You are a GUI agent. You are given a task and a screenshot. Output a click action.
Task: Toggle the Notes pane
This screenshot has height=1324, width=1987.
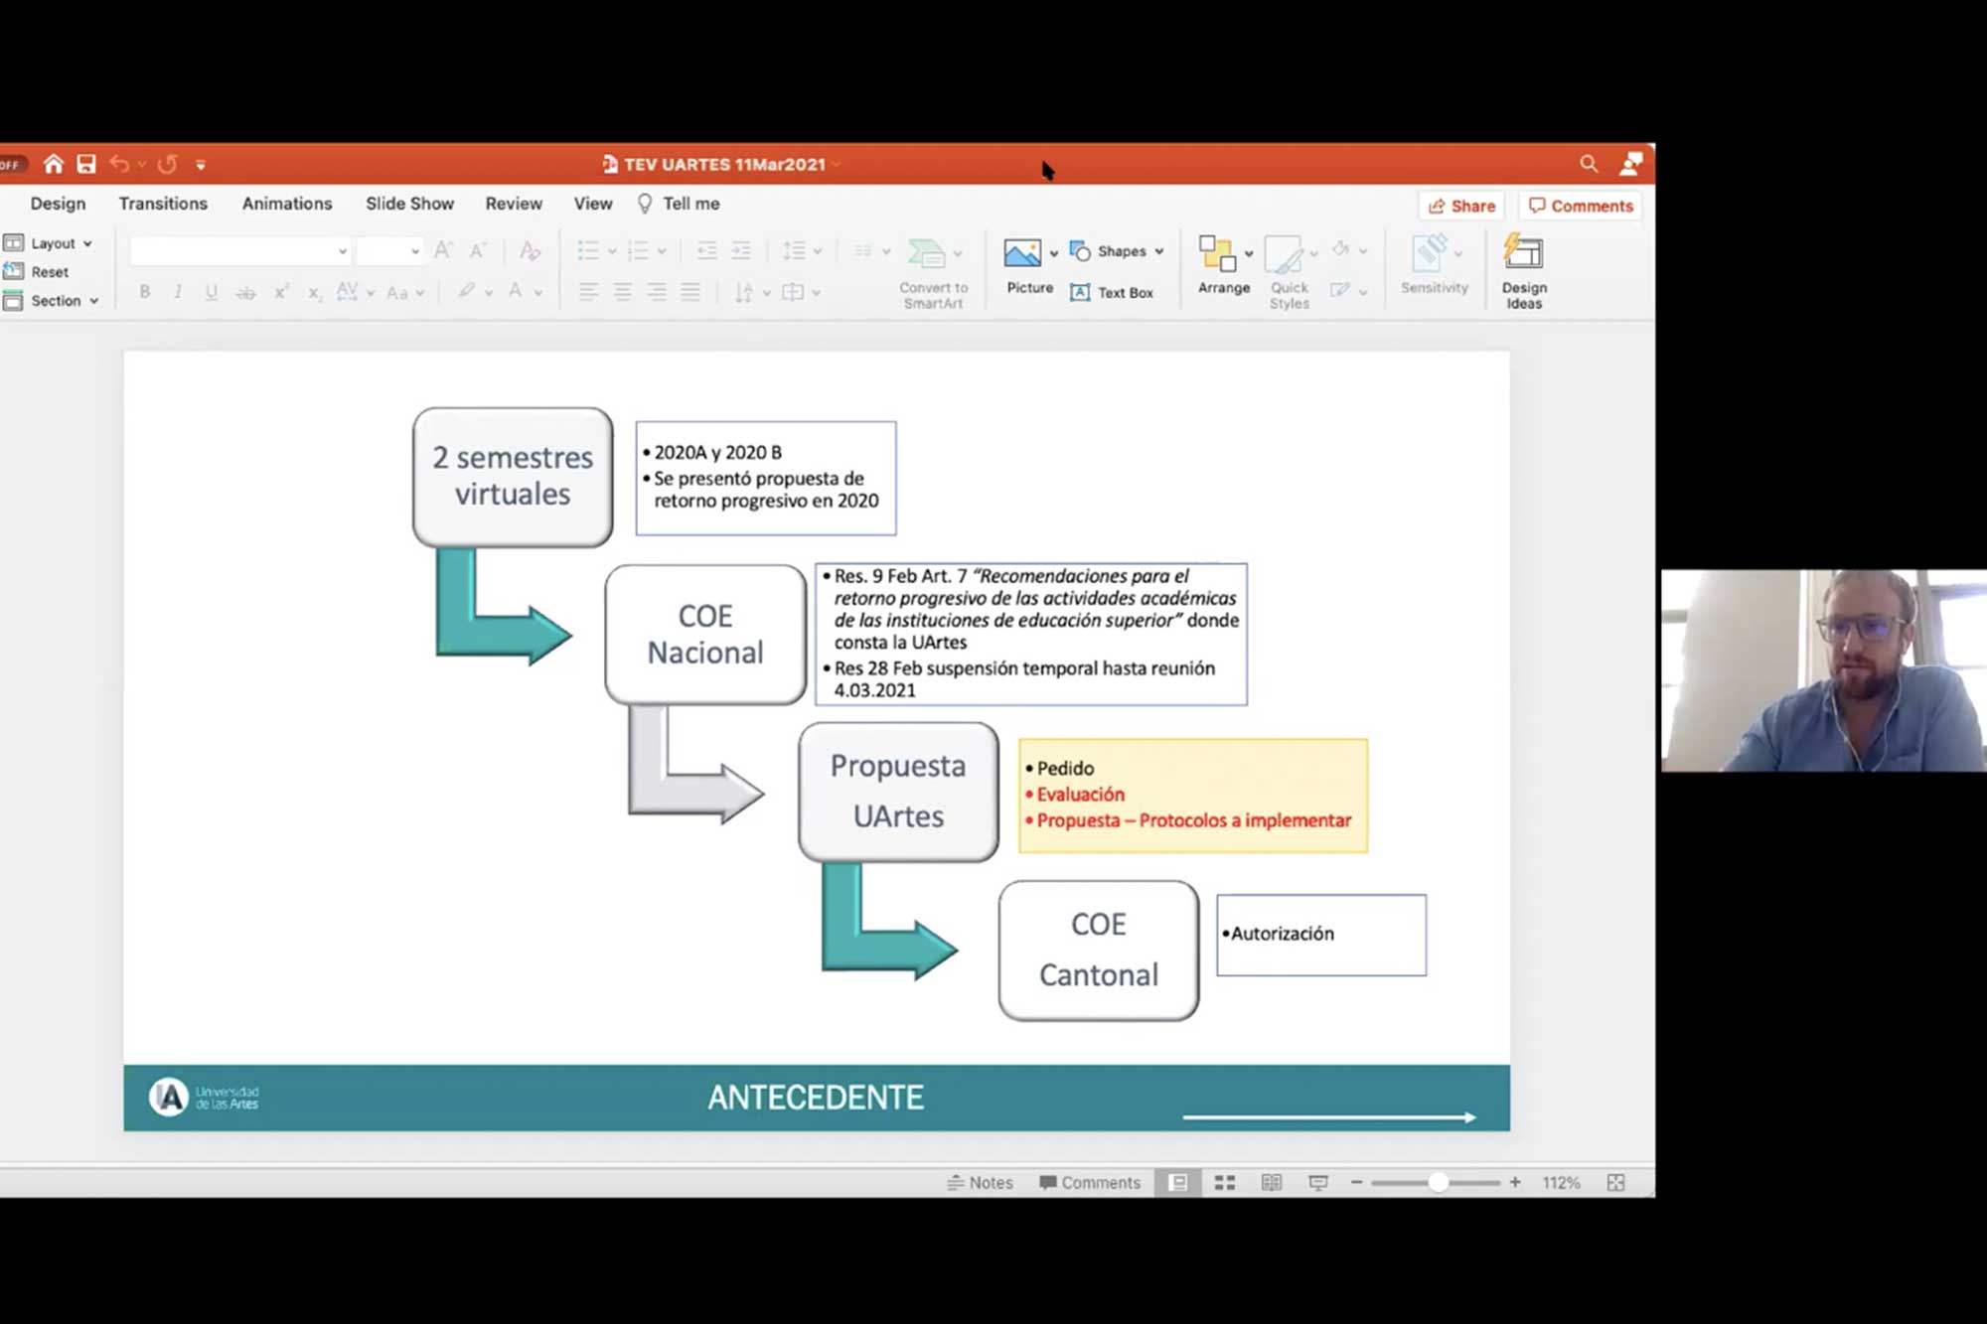click(x=980, y=1182)
